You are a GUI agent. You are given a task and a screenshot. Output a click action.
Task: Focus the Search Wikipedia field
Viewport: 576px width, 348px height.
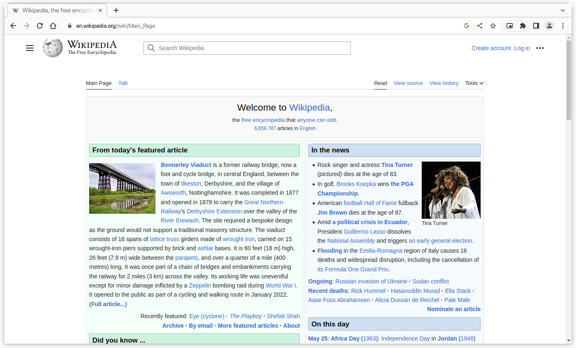[x=247, y=48]
